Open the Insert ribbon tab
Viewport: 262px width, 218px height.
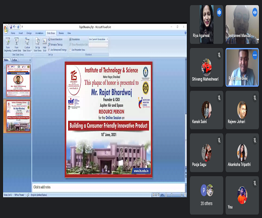click(21, 33)
